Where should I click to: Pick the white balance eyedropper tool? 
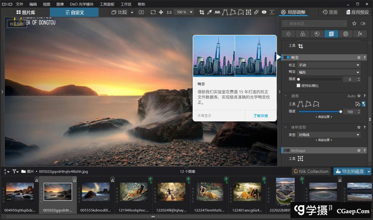[209, 12]
